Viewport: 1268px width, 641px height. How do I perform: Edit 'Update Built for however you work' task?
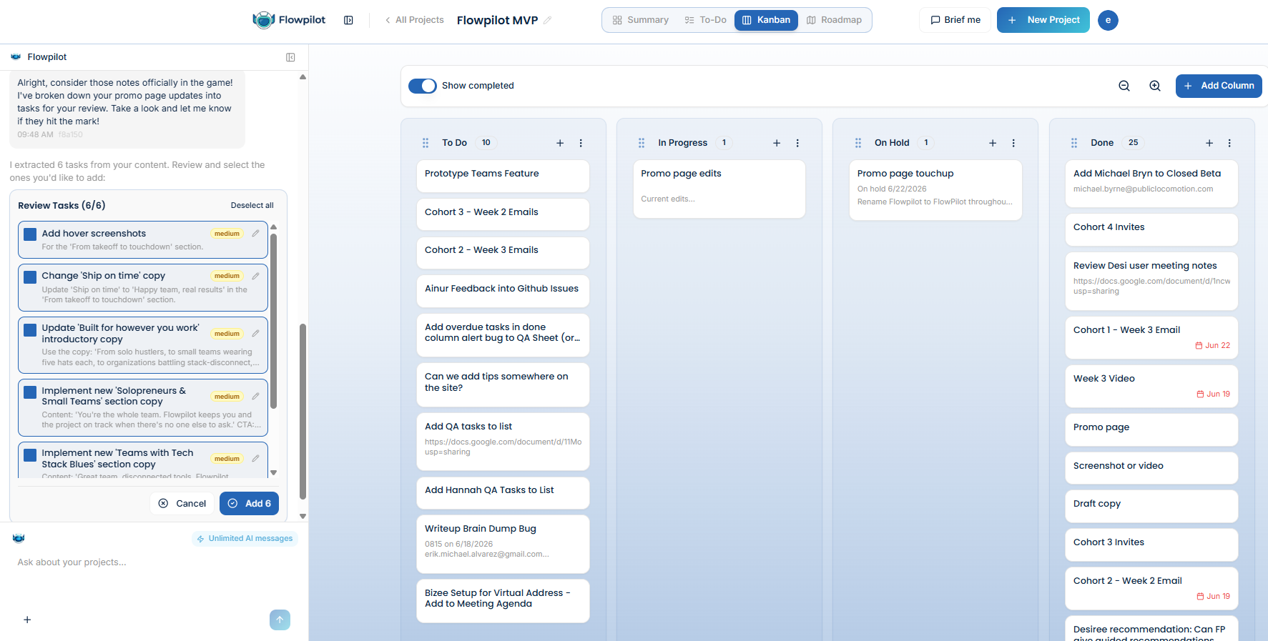[x=255, y=334]
